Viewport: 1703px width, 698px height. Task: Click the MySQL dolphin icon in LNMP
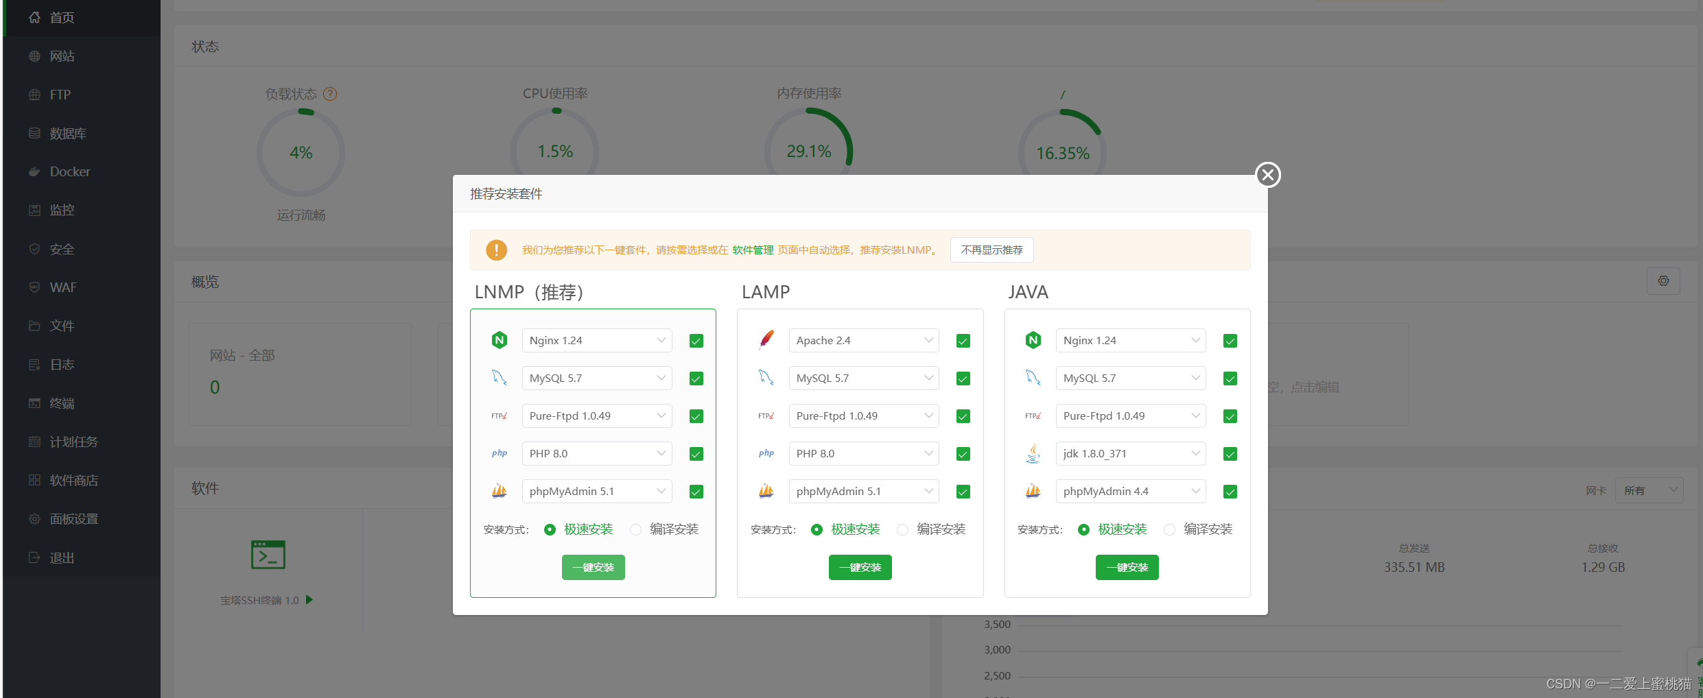(500, 378)
